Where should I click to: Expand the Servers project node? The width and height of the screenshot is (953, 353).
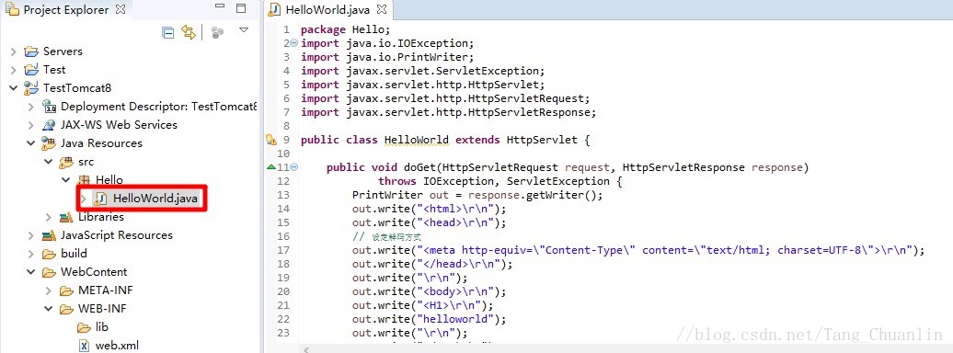coord(14,51)
